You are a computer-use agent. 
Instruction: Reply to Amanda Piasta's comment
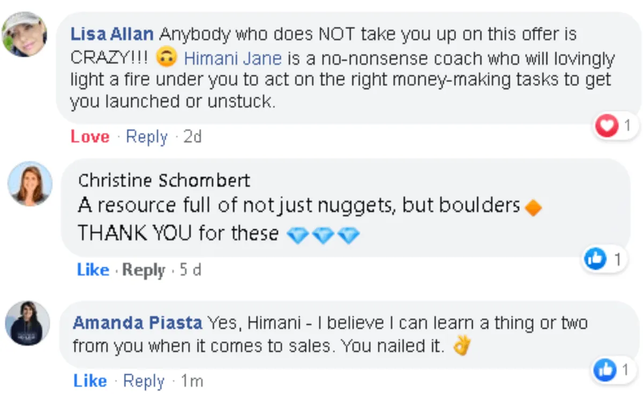[x=144, y=381]
